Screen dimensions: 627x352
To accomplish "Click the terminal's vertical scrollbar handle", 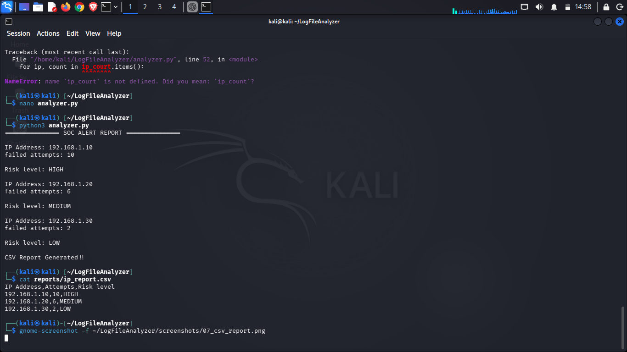I will point(623,328).
